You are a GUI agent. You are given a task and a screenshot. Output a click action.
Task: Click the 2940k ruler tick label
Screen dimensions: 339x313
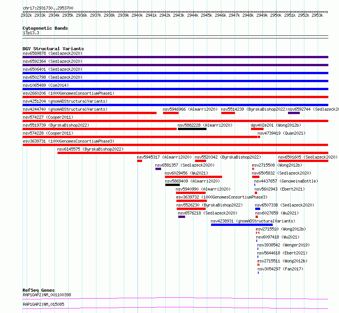(x=137, y=15)
